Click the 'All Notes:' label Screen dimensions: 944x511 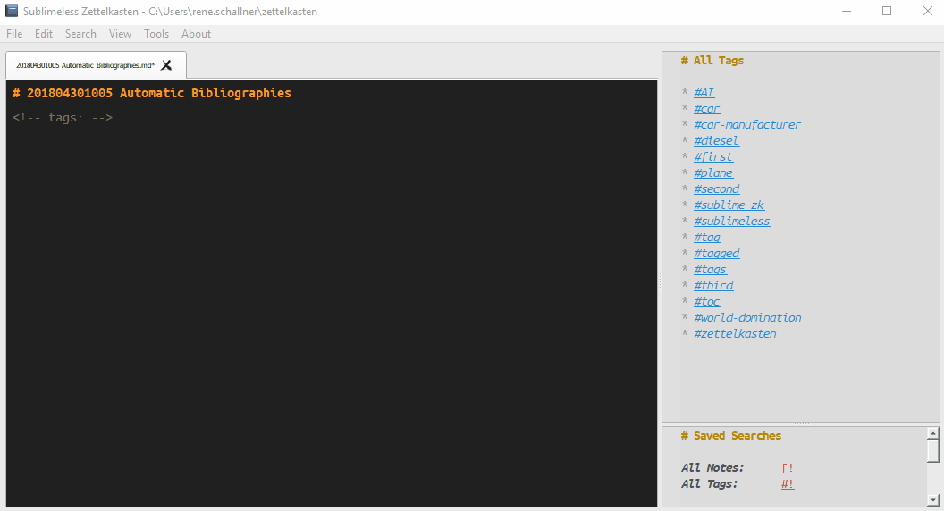tap(712, 467)
